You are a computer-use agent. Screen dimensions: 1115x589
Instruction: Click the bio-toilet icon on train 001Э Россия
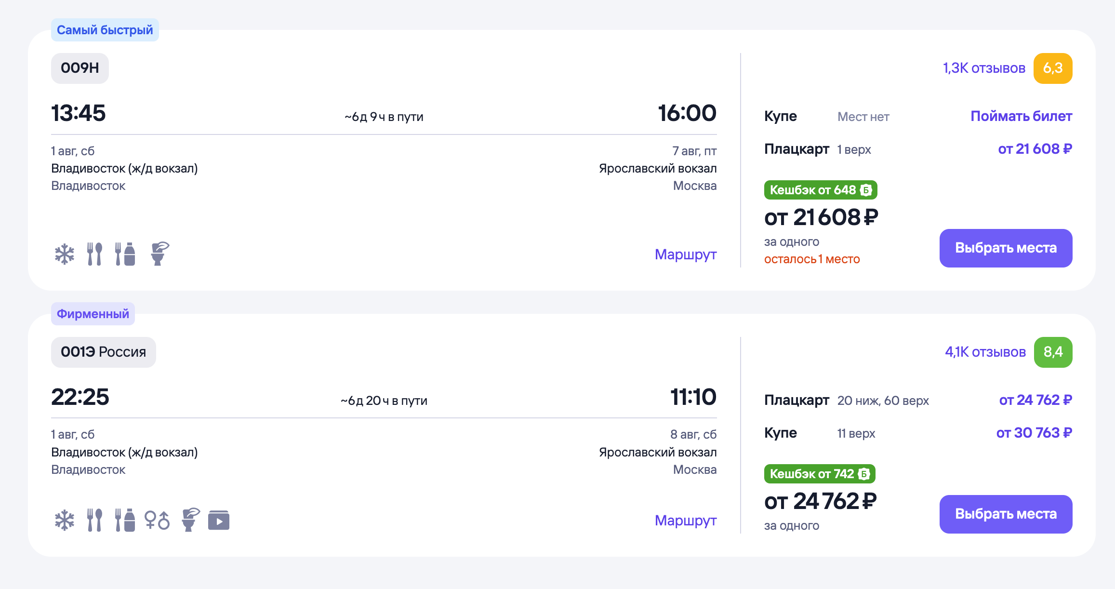pos(190,520)
